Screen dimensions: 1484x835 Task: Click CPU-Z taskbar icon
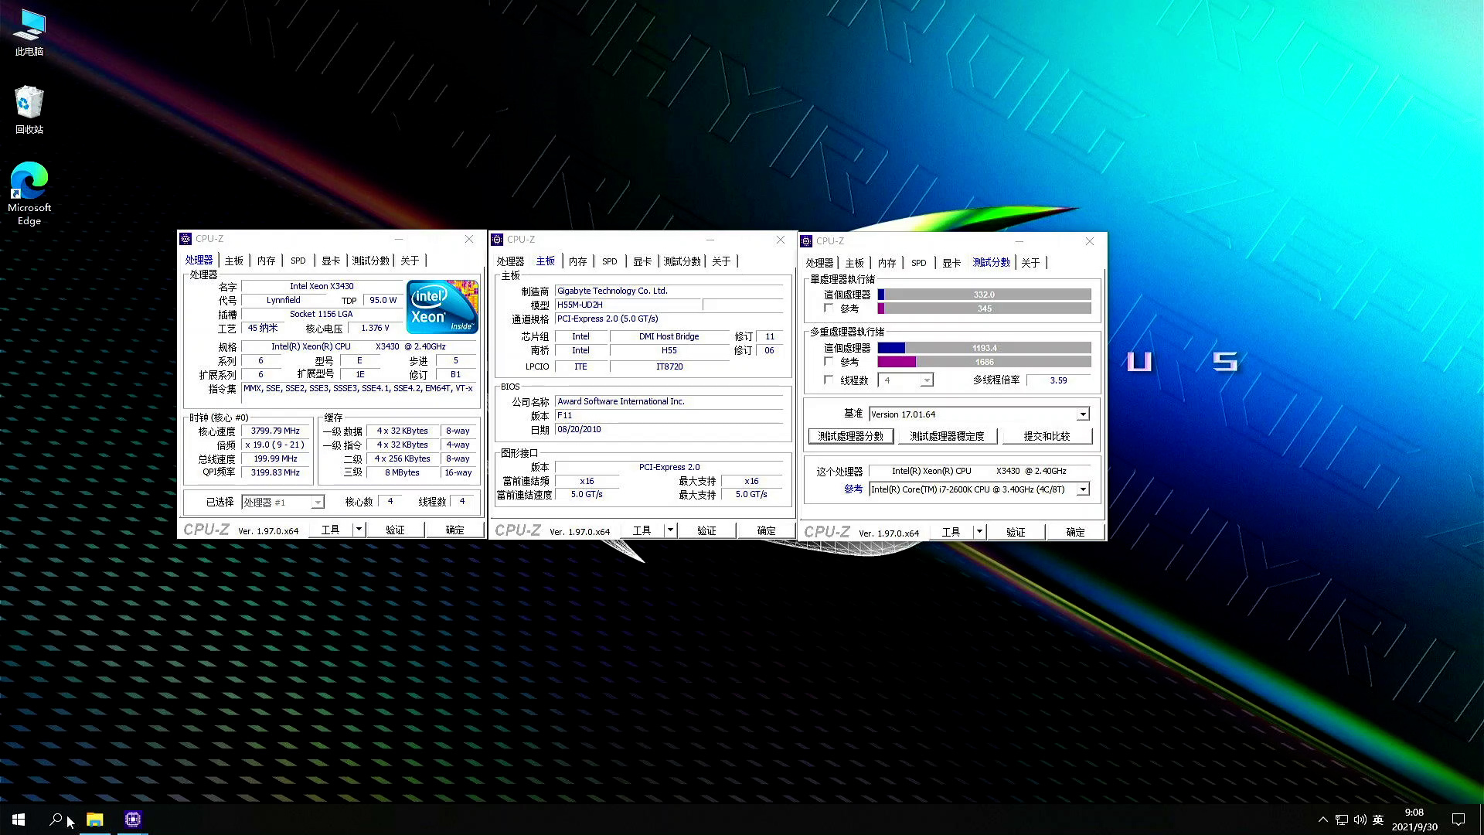coord(133,820)
